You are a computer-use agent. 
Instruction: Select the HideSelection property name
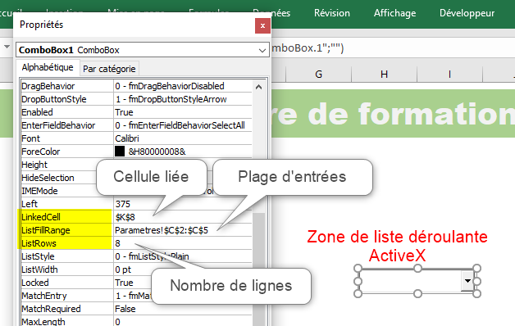tap(48, 178)
